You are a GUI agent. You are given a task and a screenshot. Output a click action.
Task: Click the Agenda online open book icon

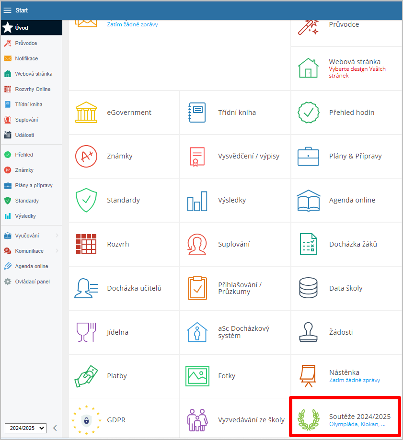(x=308, y=200)
